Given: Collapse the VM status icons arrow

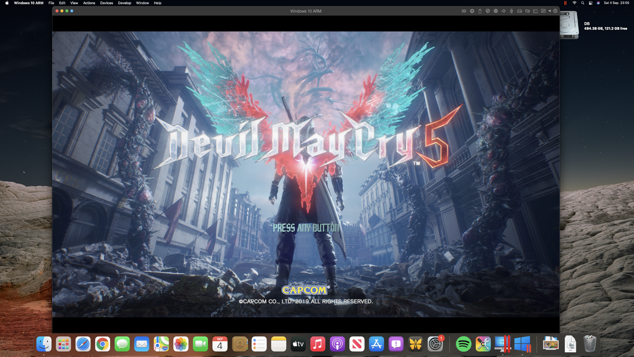Looking at the screenshot, I should pyautogui.click(x=549, y=11).
